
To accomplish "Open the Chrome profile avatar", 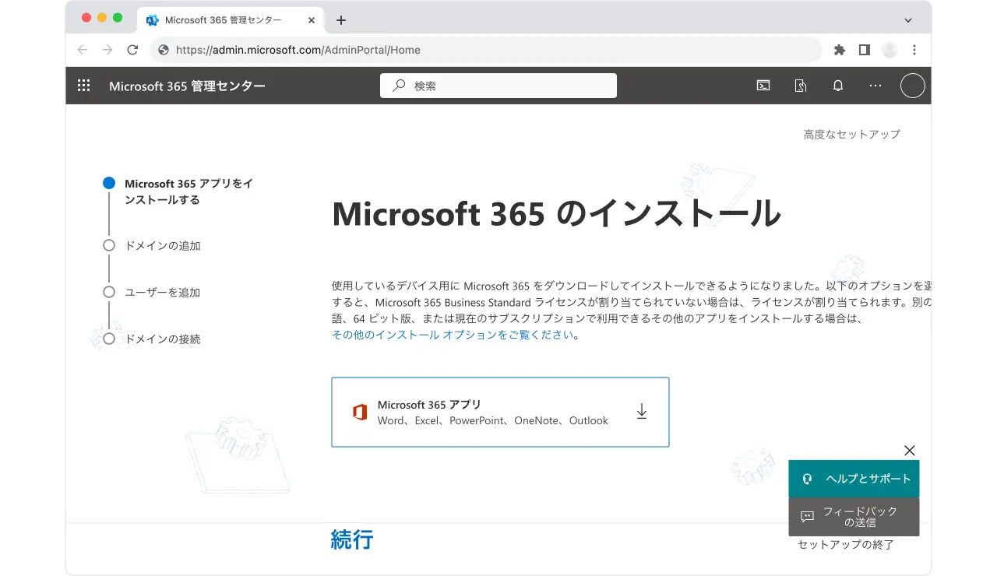I will (x=890, y=50).
